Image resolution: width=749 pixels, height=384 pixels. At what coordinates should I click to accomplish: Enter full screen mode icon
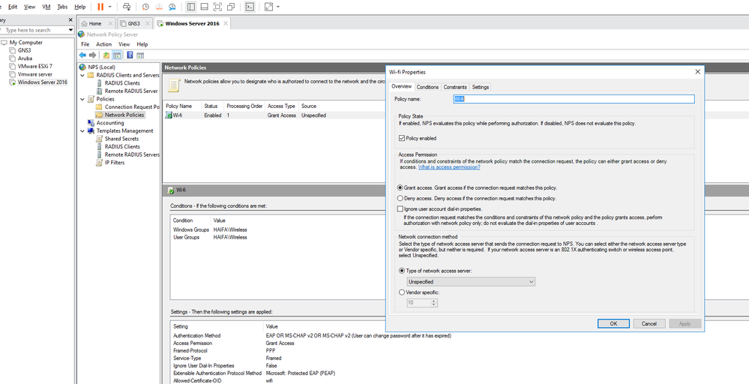(x=217, y=7)
